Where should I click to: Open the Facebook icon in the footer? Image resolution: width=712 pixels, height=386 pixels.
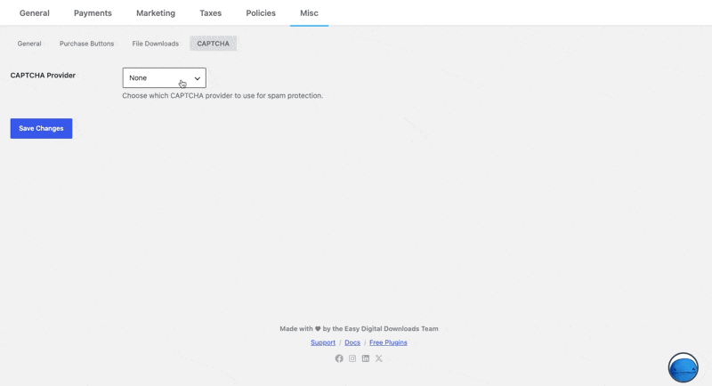[x=339, y=358]
